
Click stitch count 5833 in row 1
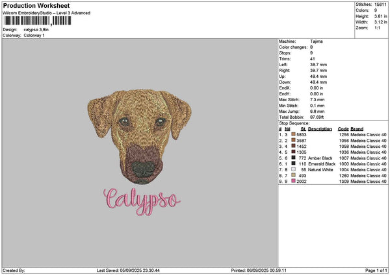302,135
